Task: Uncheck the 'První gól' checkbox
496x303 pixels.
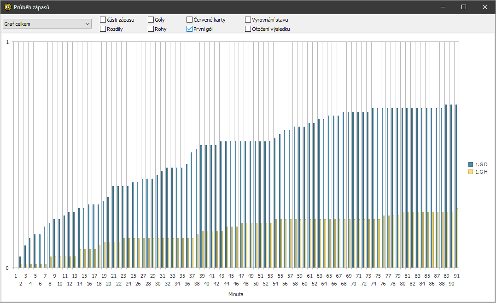Action: [x=189, y=29]
